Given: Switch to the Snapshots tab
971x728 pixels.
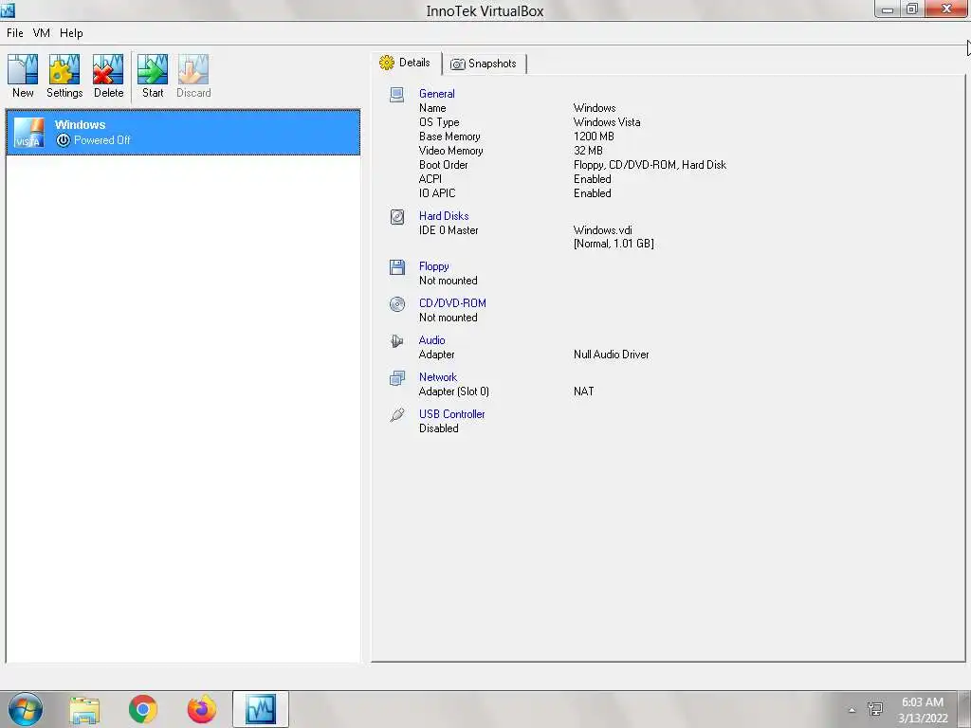Looking at the screenshot, I should click(484, 64).
